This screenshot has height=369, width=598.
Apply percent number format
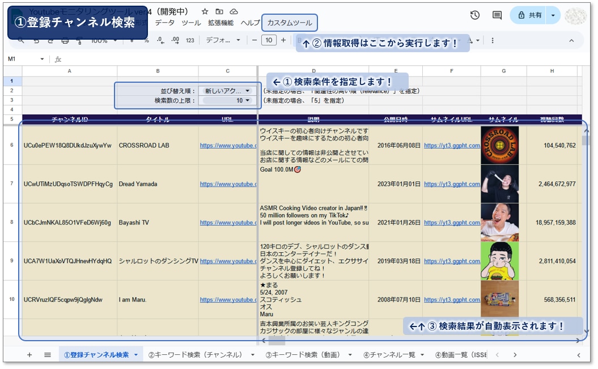click(146, 40)
